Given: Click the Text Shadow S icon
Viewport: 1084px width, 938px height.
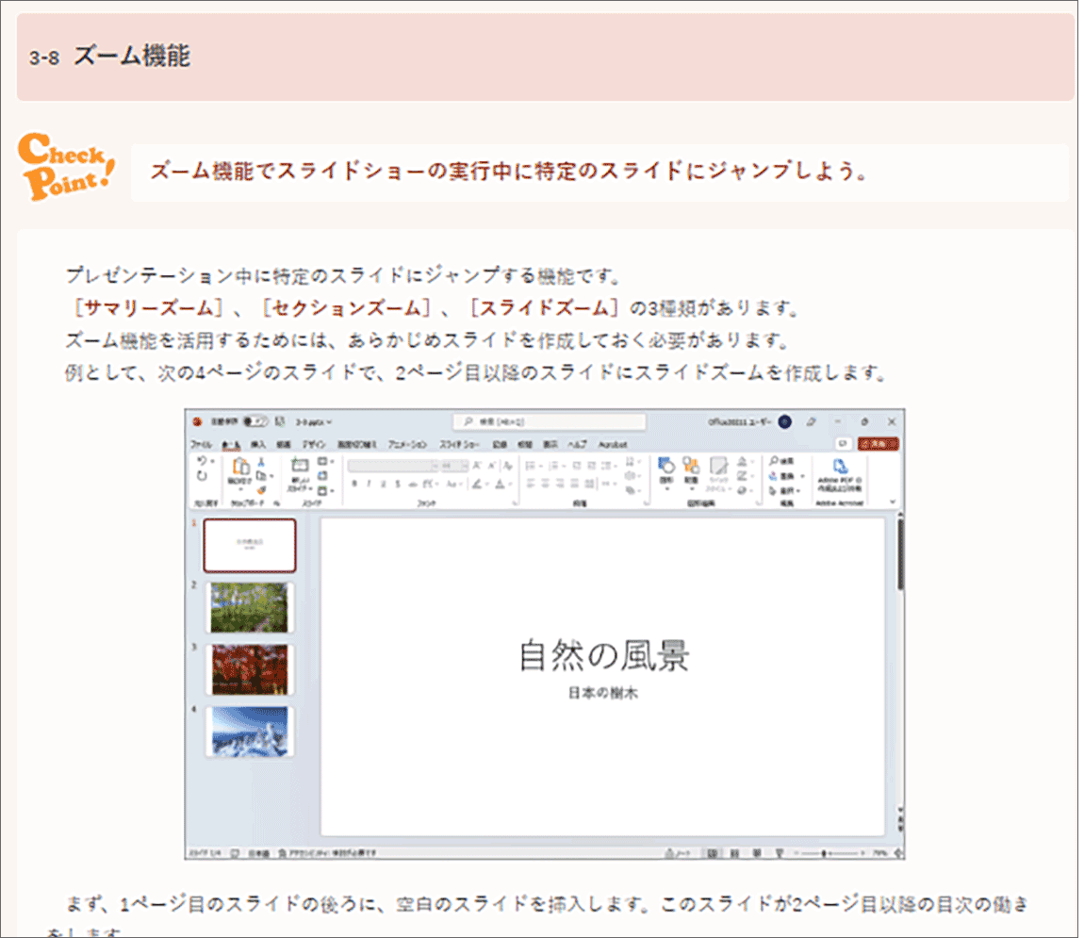Looking at the screenshot, I should tap(398, 484).
